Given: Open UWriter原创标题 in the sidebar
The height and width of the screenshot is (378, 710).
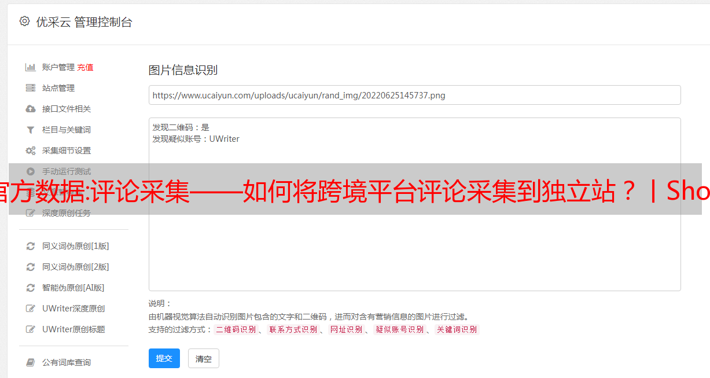Looking at the screenshot, I should pos(73,329).
